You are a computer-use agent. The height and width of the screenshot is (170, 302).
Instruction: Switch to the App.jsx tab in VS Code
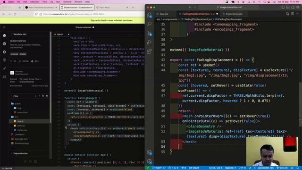(x=164, y=14)
